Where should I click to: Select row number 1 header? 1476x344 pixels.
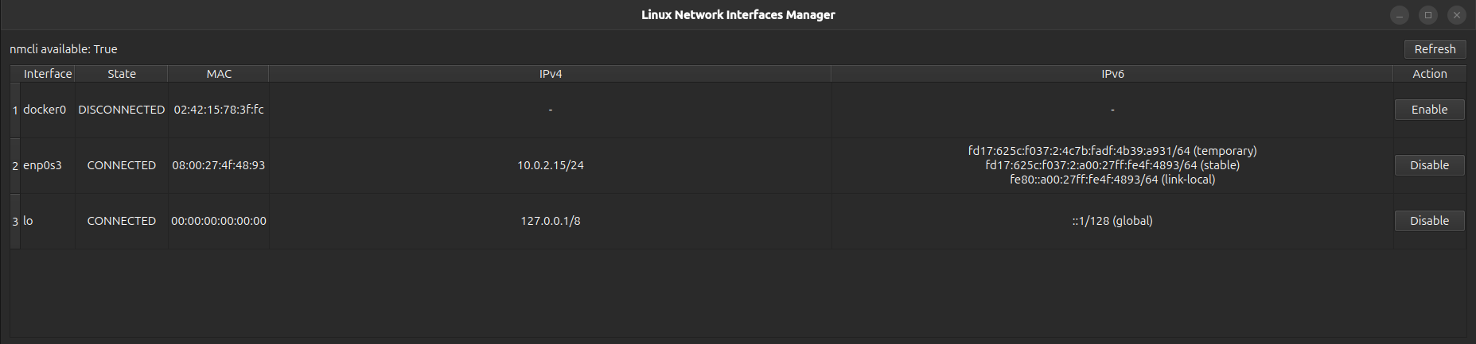tap(15, 110)
